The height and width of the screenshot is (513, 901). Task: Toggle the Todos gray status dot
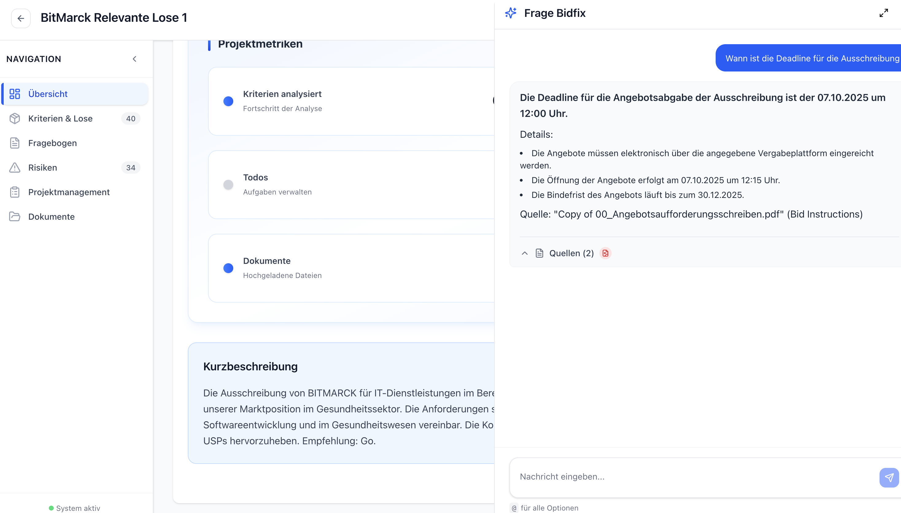point(228,185)
